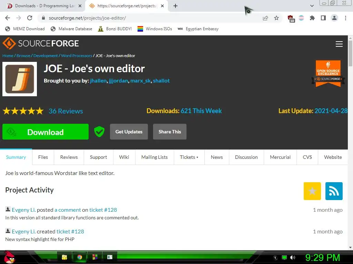Click the browser Forward arrow
The height and width of the screenshot is (264, 353).
[x=19, y=18]
